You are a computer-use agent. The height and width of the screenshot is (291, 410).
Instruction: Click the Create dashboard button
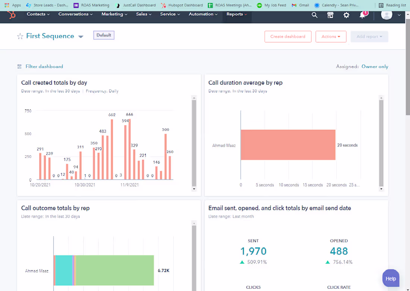point(288,37)
